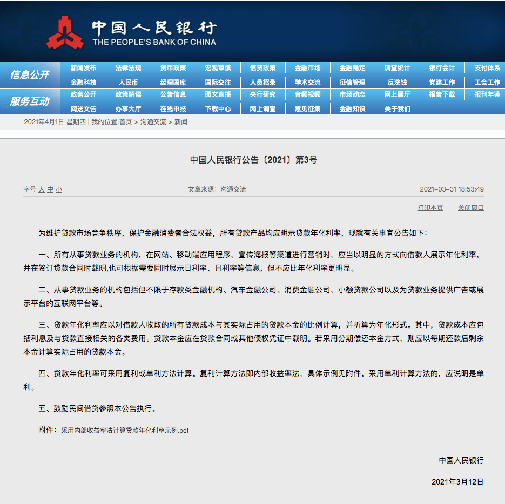The image size is (505, 504).
Task: Open the 人民币 menu item
Action: 127,82
